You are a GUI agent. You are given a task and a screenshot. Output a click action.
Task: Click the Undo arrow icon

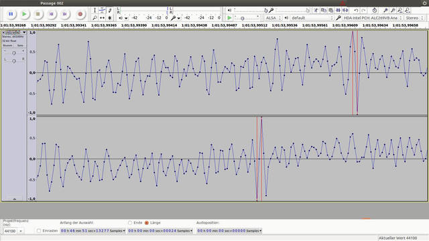356,11
